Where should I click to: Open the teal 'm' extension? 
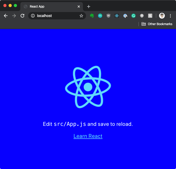pos(100,16)
